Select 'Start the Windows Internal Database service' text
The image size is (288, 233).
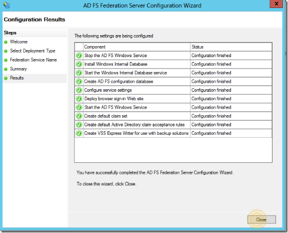point(125,73)
